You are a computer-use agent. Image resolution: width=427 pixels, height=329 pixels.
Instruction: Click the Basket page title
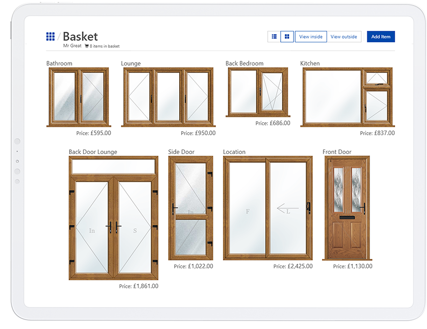80,36
